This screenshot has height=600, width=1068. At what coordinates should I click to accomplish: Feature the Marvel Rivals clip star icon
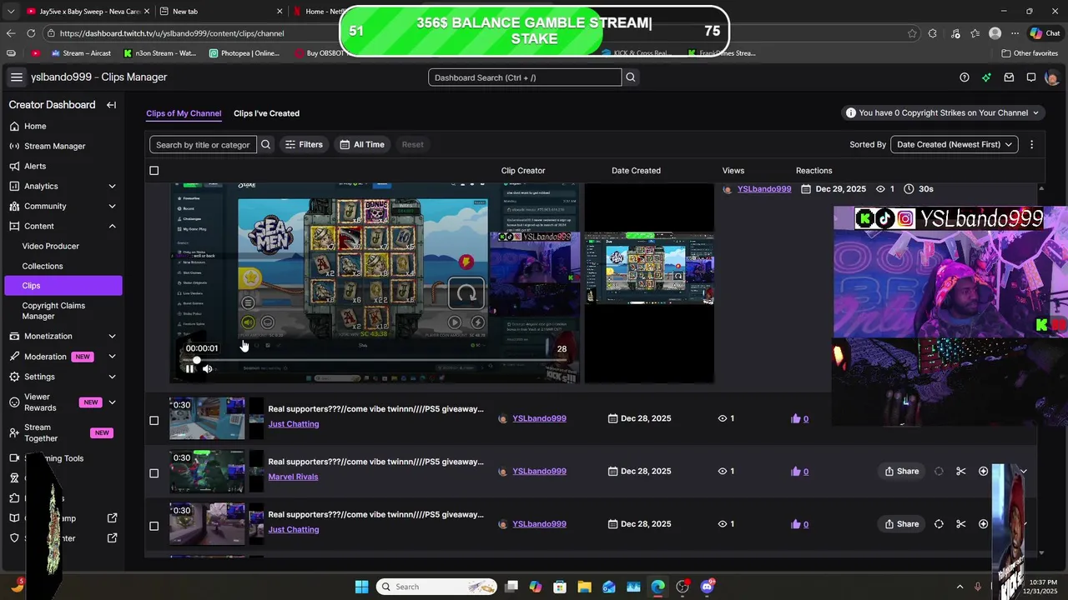[x=984, y=472]
